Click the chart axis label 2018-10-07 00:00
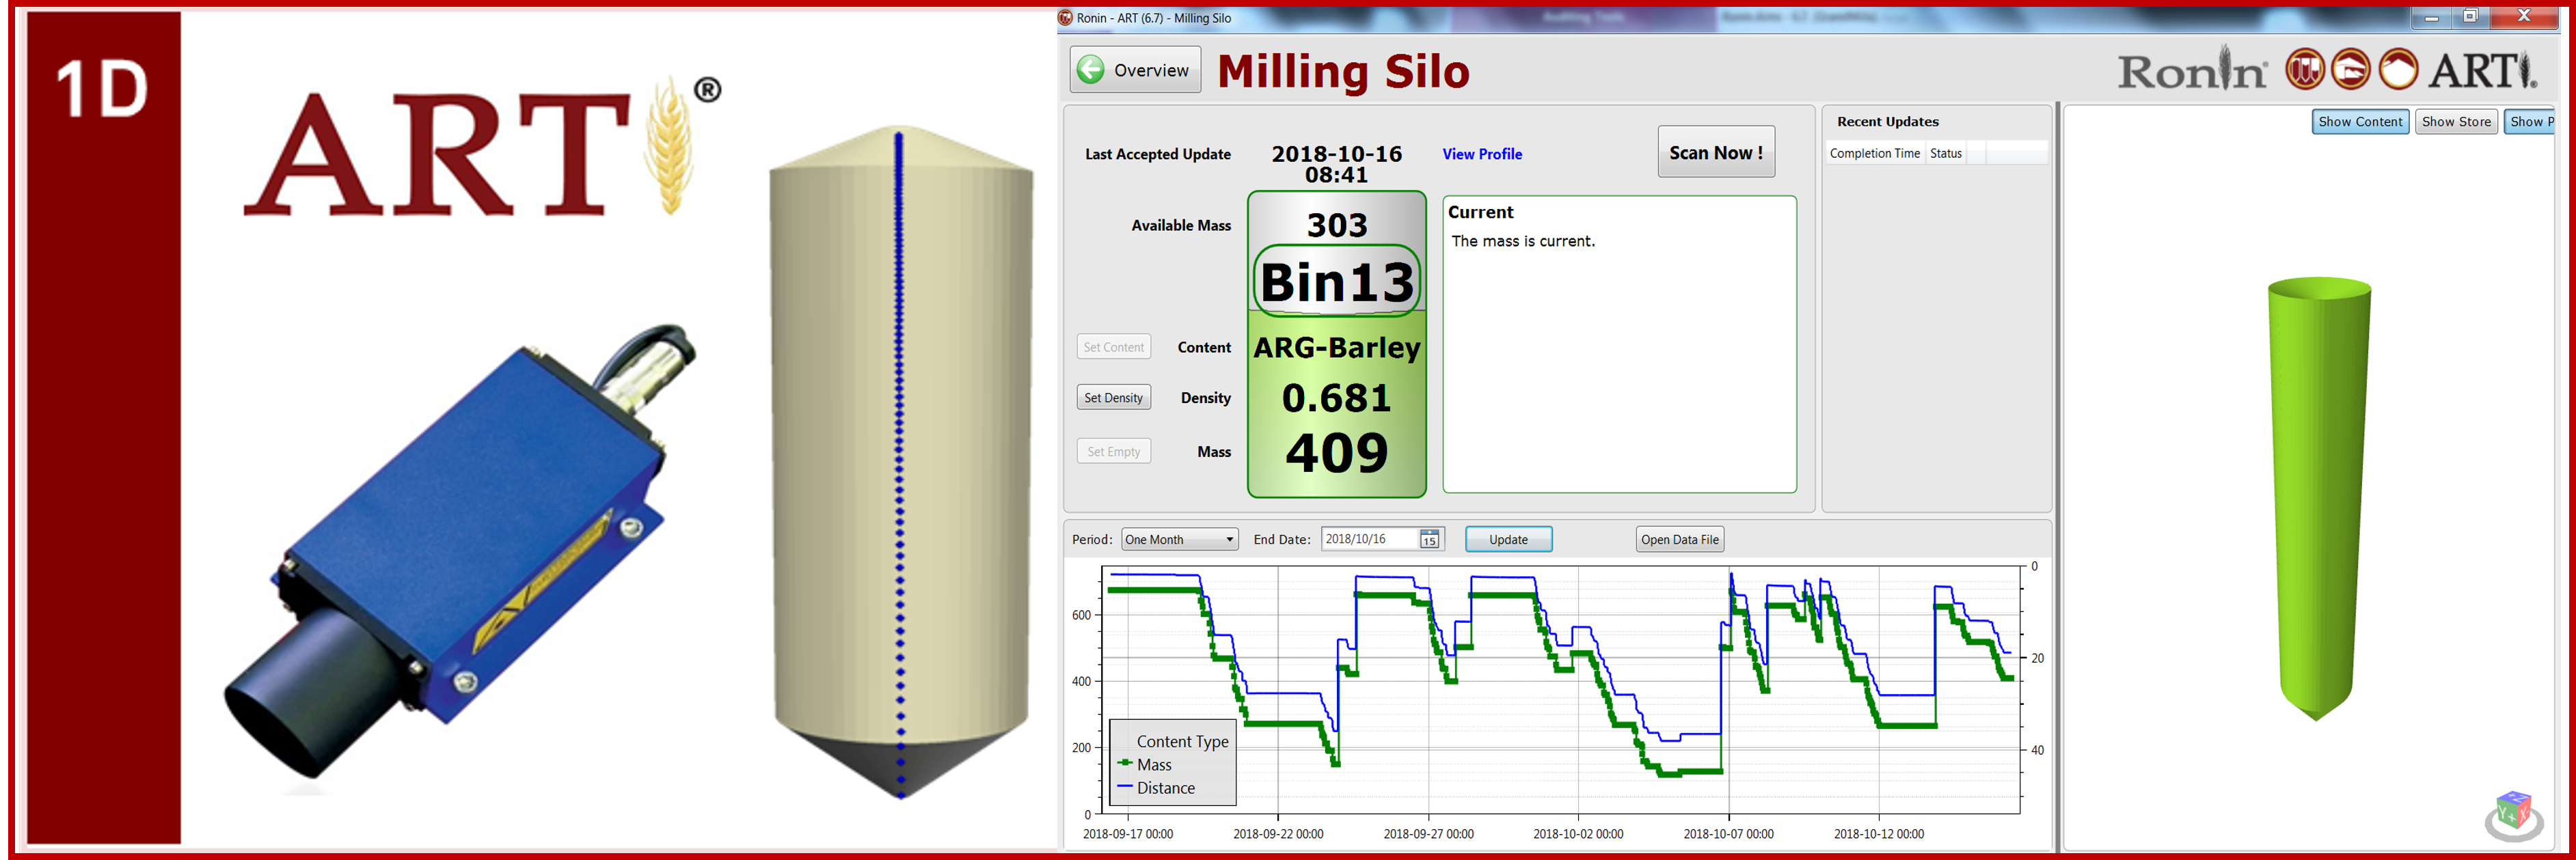 pos(1728,834)
